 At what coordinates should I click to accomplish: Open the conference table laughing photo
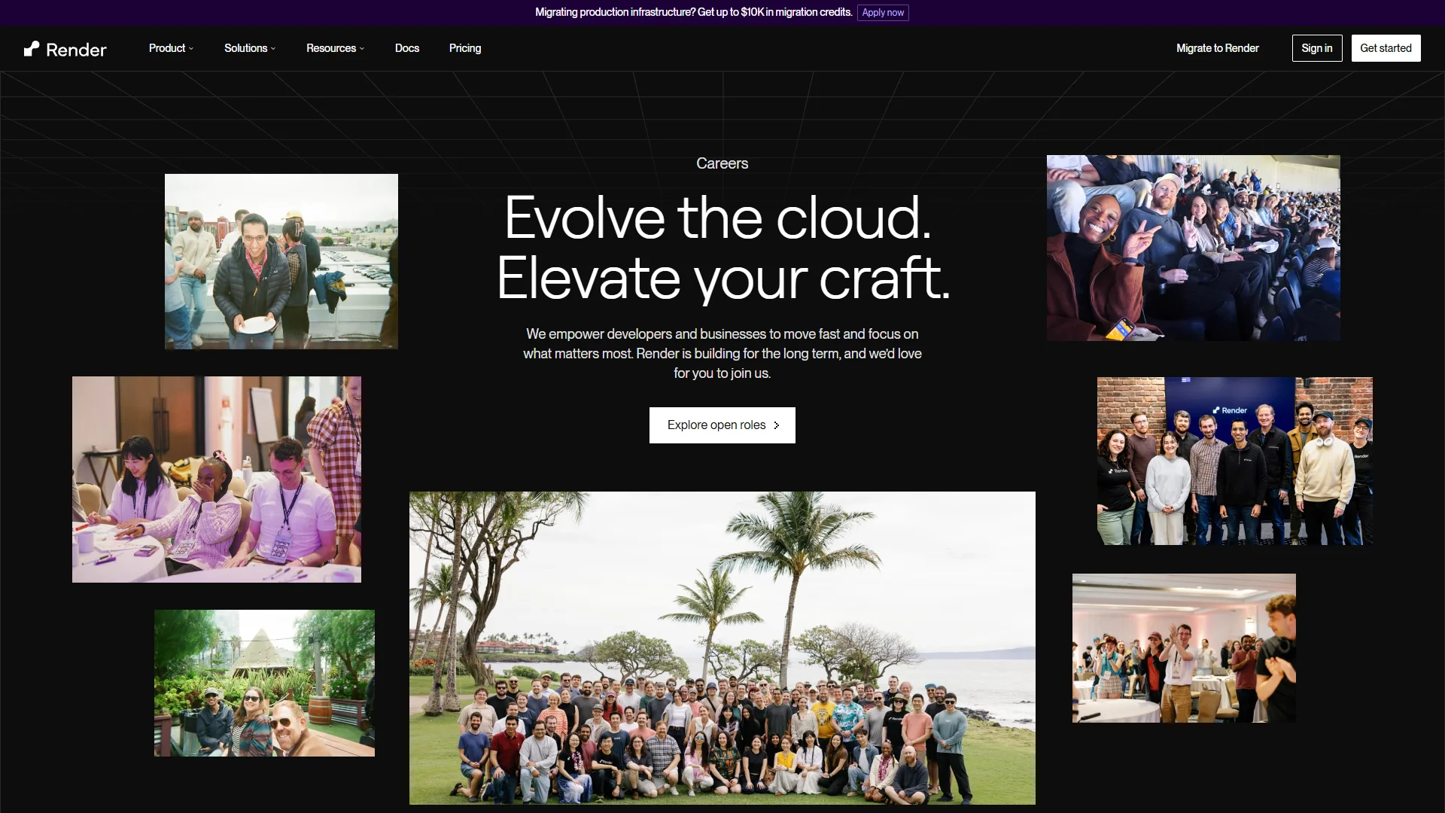pos(217,480)
